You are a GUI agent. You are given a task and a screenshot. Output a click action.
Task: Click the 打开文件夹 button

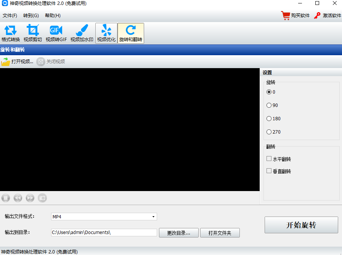click(x=220, y=233)
